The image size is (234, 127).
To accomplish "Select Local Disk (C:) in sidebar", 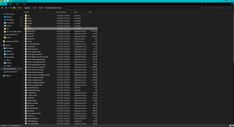I will click(11, 69).
